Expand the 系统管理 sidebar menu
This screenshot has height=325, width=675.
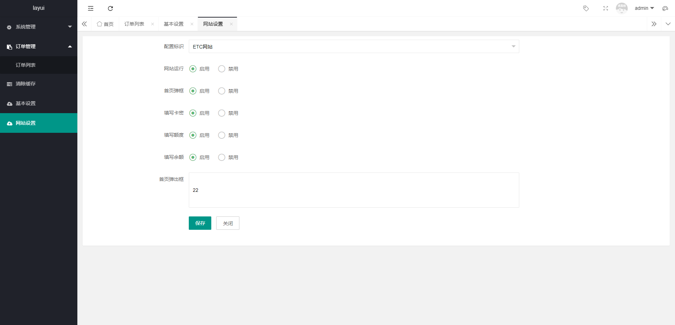click(x=38, y=27)
